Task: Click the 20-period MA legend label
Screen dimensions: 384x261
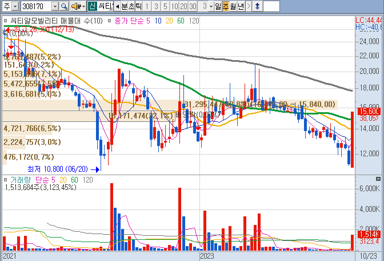Action: pyautogui.click(x=169, y=21)
